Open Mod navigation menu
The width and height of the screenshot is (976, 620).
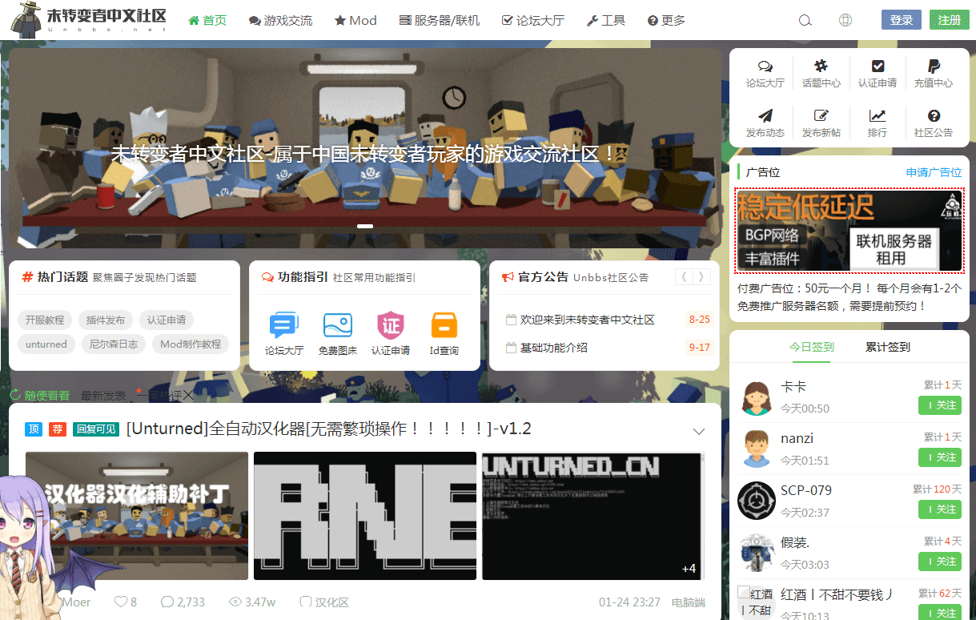[355, 20]
